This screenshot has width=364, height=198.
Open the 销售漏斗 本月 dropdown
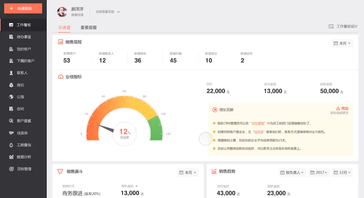pyautogui.click(x=188, y=172)
